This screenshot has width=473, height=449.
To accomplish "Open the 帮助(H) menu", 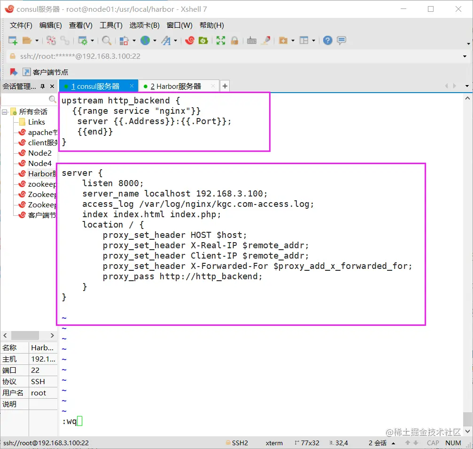I will click(x=212, y=25).
